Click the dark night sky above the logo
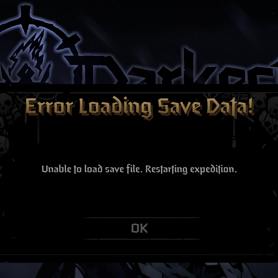 pyautogui.click(x=160, y=21)
